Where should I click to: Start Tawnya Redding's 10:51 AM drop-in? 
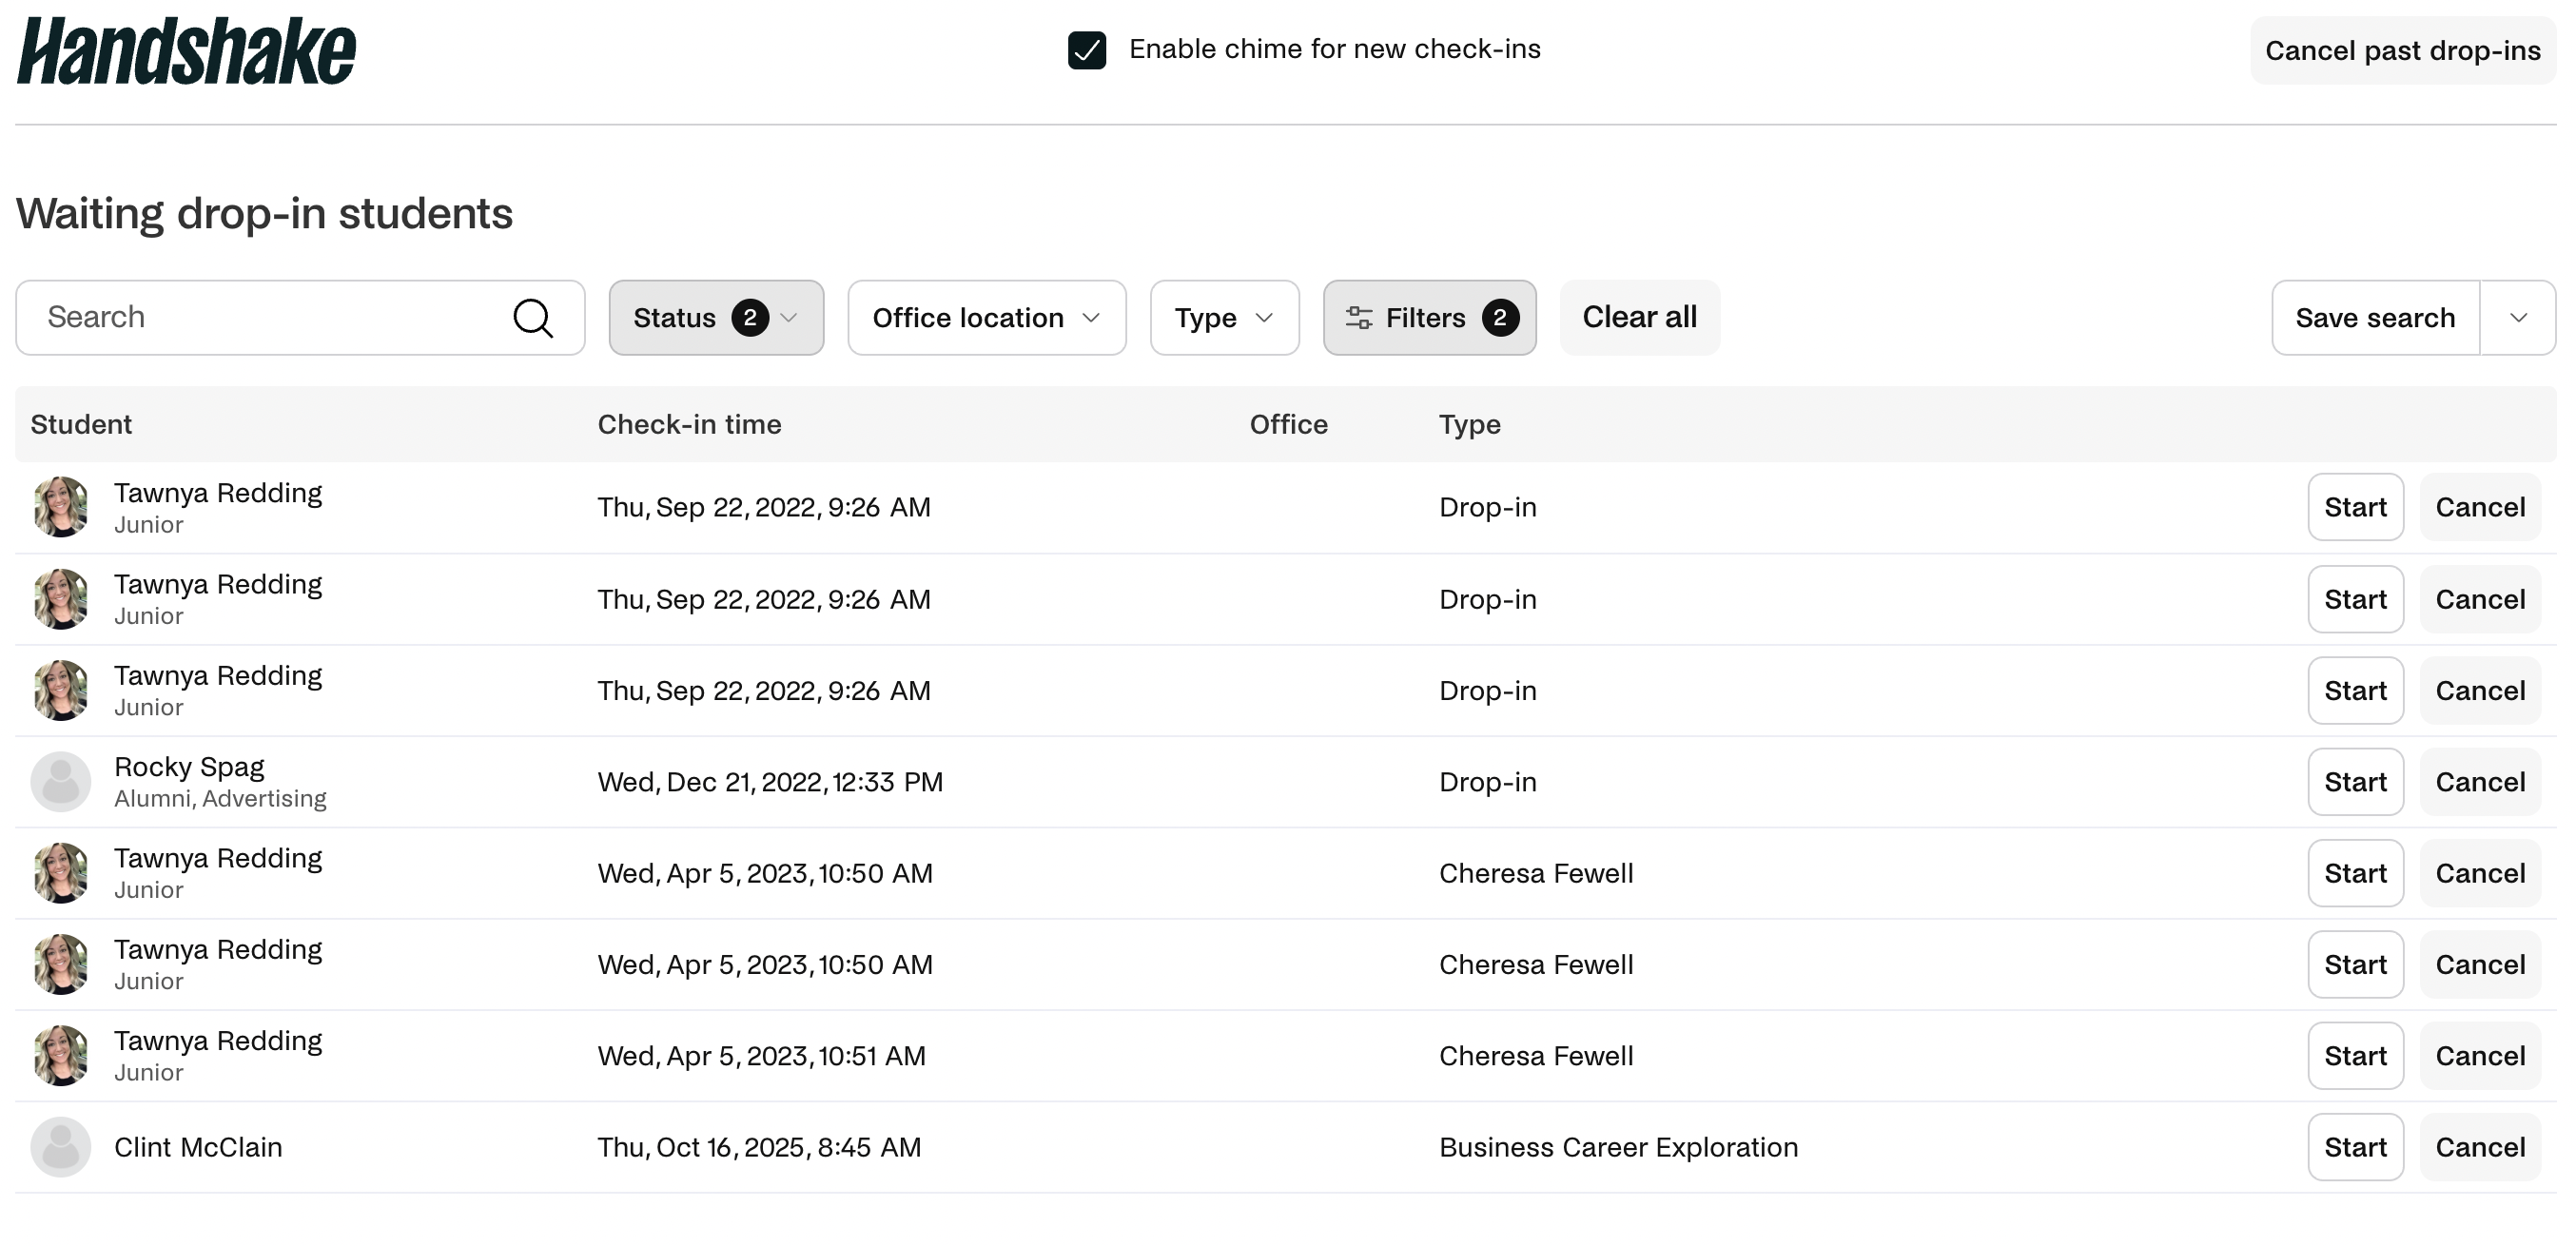2356,1056
